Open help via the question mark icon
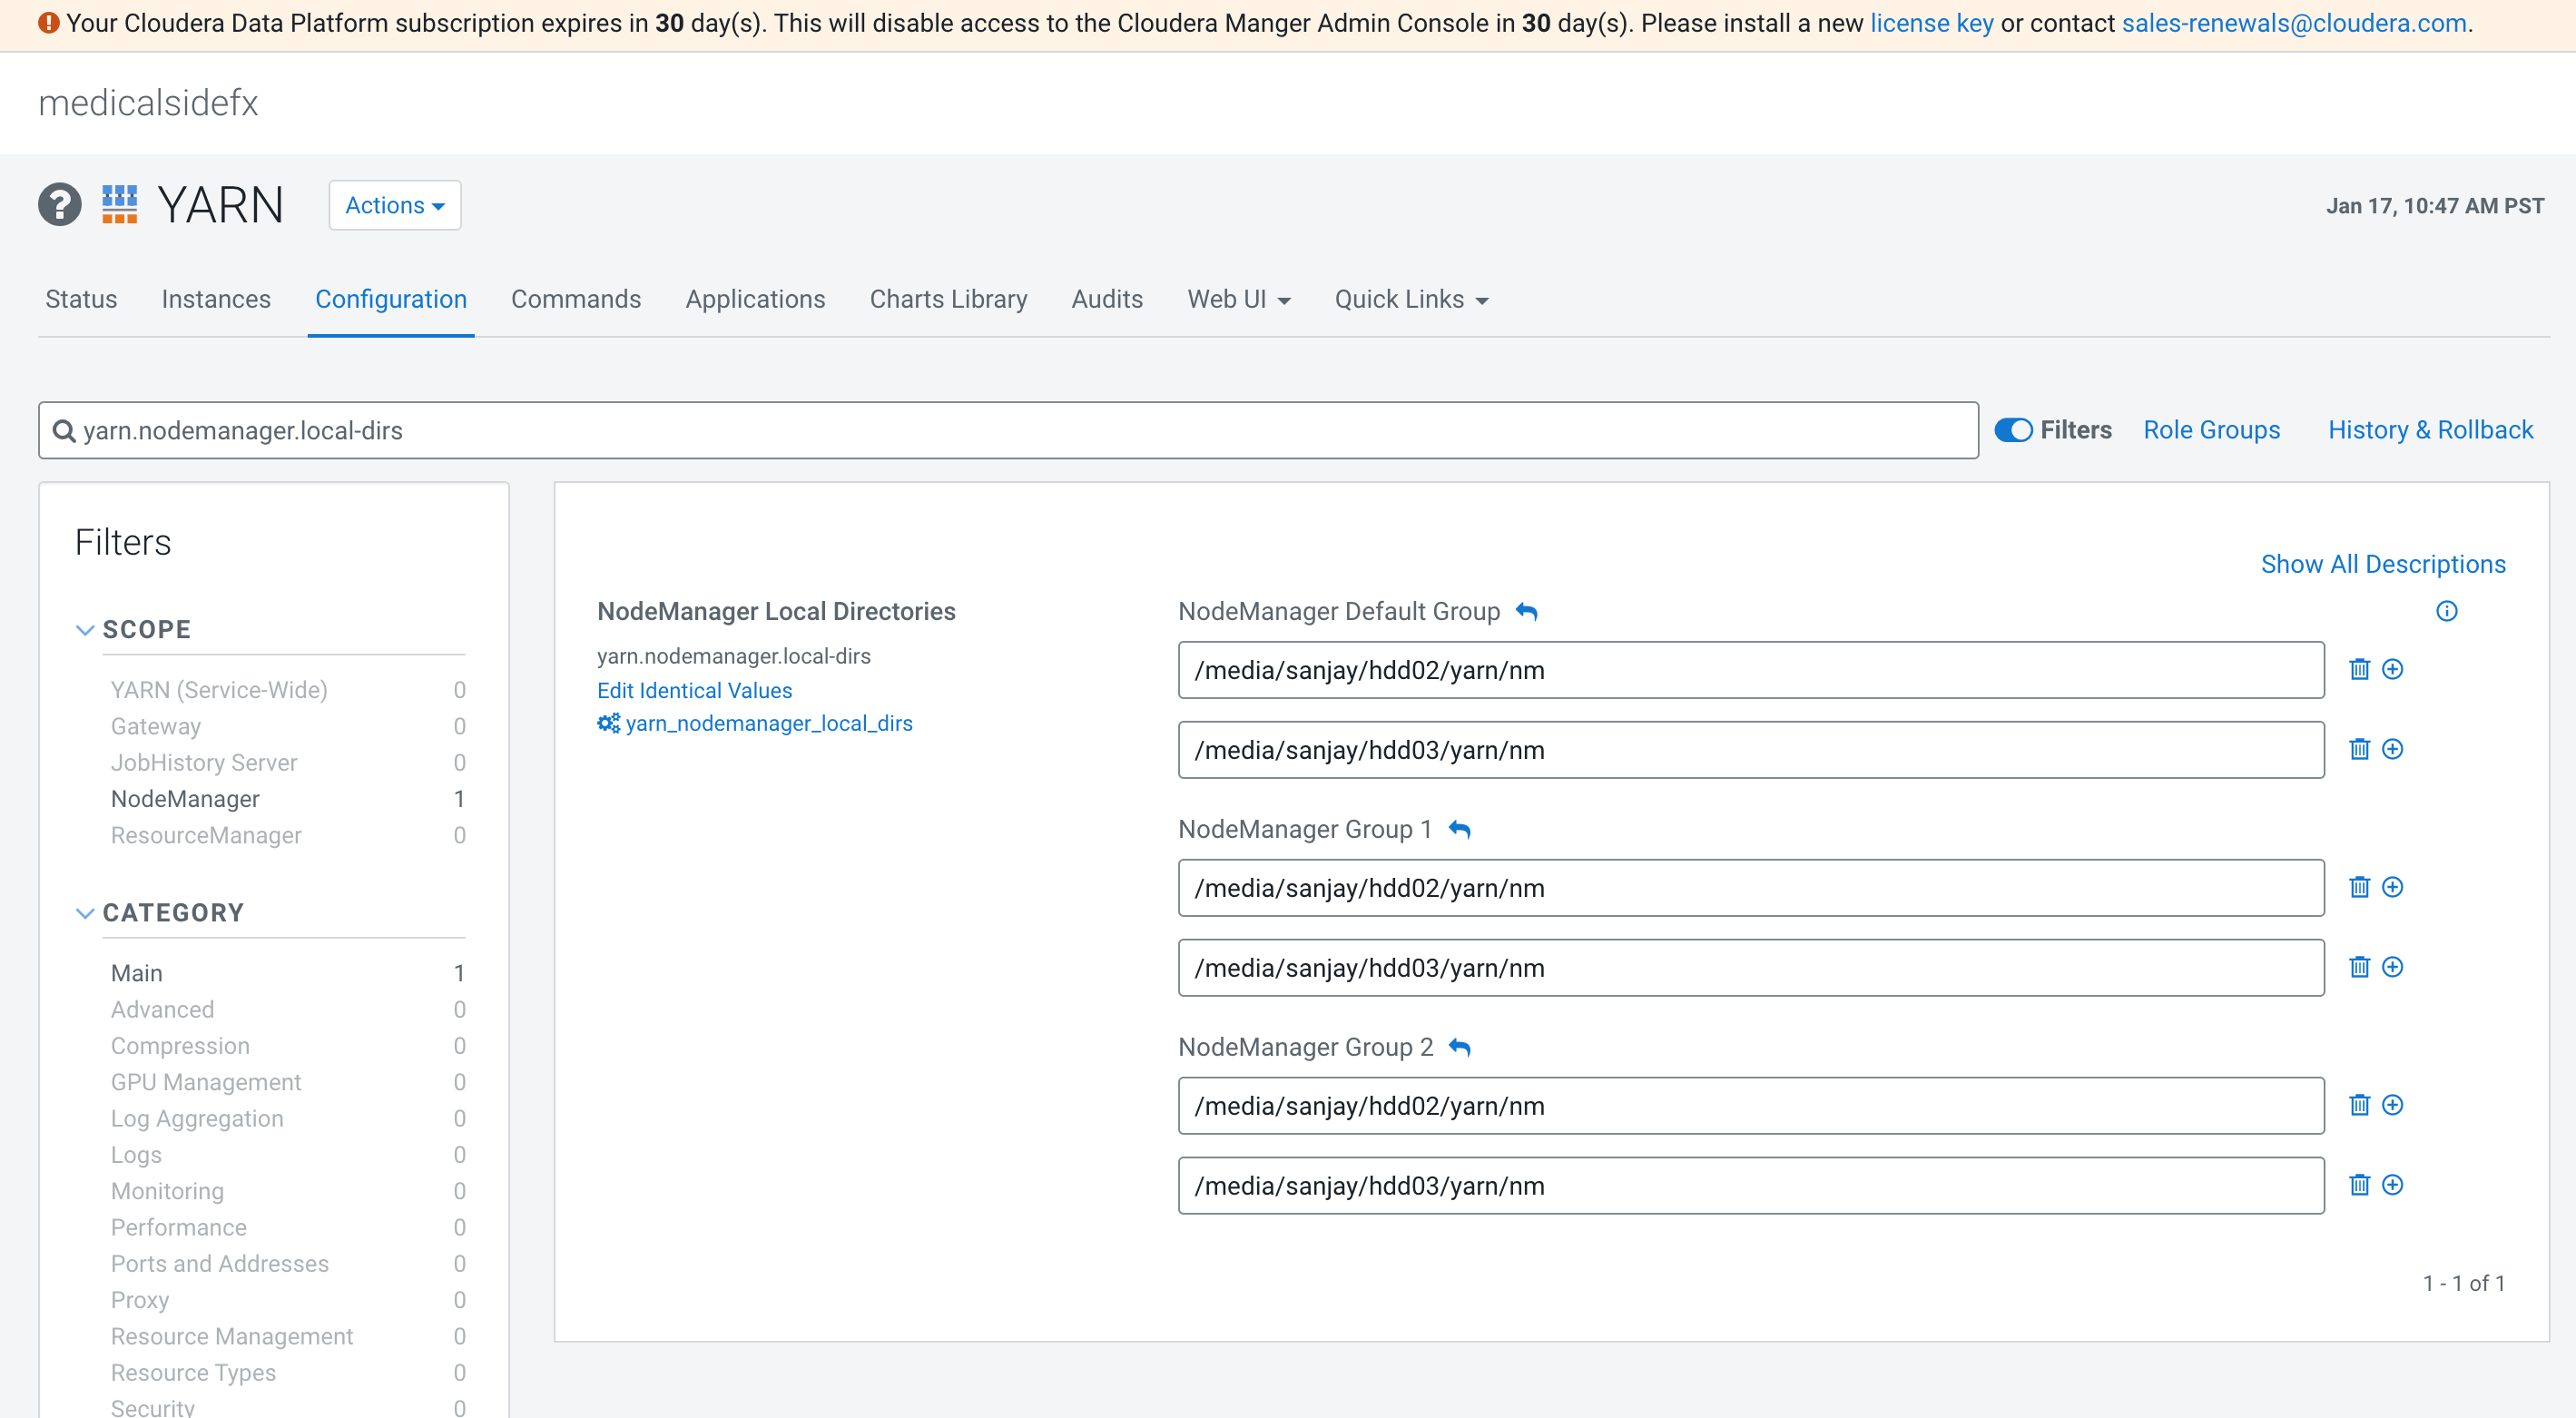This screenshot has height=1418, width=2576. [59, 205]
